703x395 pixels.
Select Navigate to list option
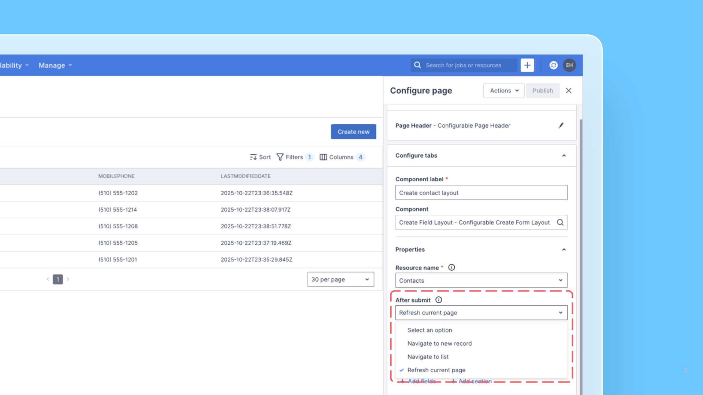(428, 357)
